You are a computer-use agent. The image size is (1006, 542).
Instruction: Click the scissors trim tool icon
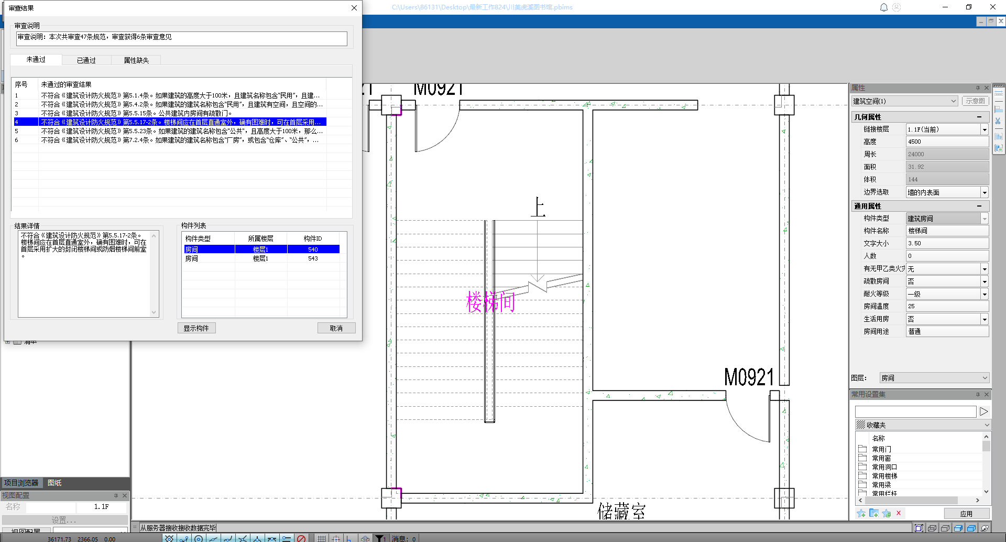click(998, 121)
